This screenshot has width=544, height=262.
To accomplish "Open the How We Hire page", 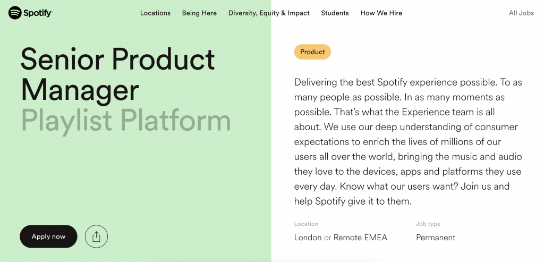I will (x=381, y=13).
